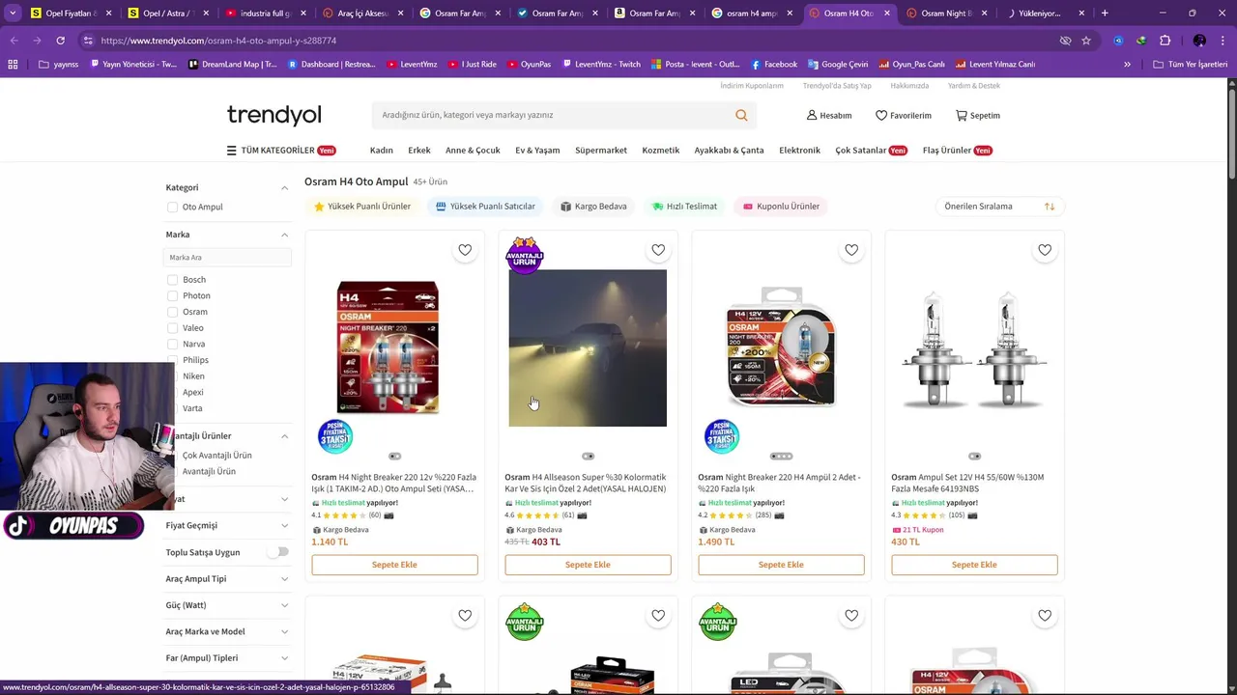Viewport: 1237px width, 695px height.
Task: Collapse the Marka filter section
Action: click(284, 235)
